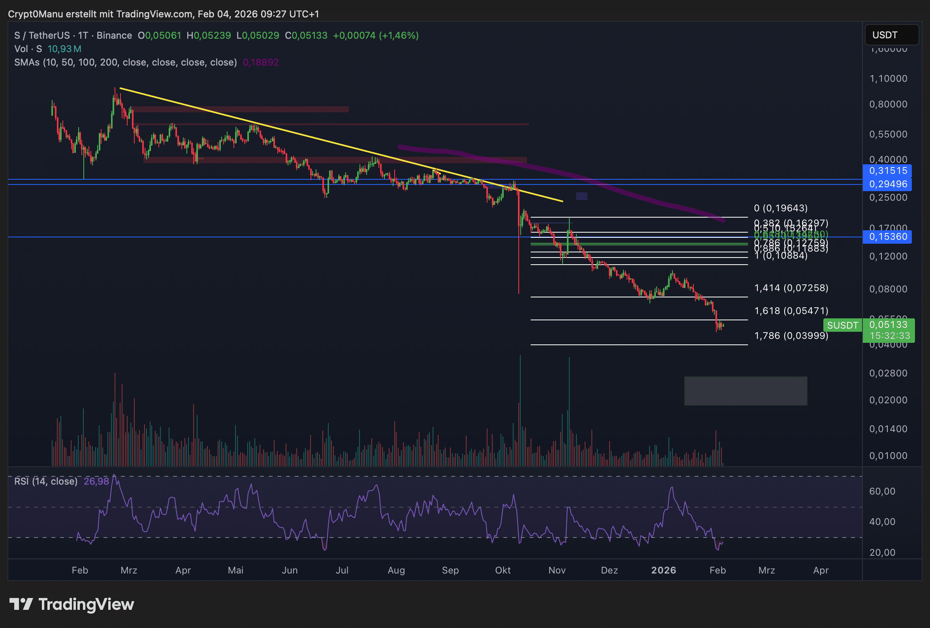
Task: Select the SMAs indicator legend
Action: (x=125, y=62)
